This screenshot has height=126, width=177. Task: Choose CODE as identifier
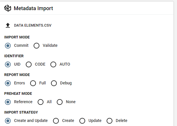29,64
